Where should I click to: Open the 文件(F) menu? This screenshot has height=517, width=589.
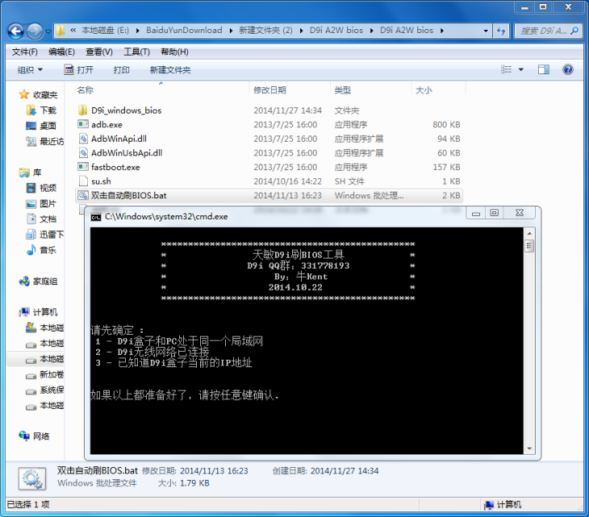click(x=25, y=52)
